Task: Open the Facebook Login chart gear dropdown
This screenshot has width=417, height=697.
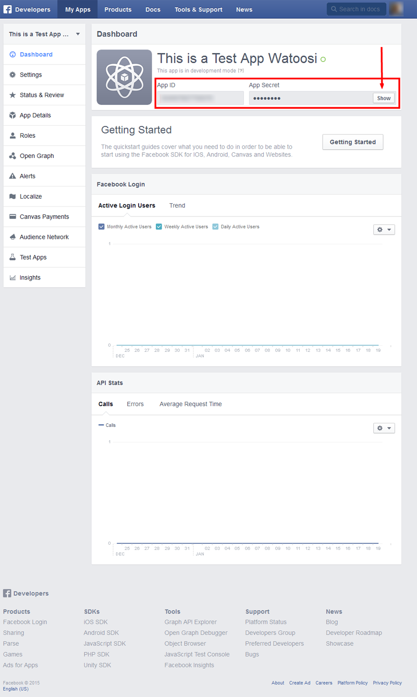Action: pyautogui.click(x=384, y=229)
